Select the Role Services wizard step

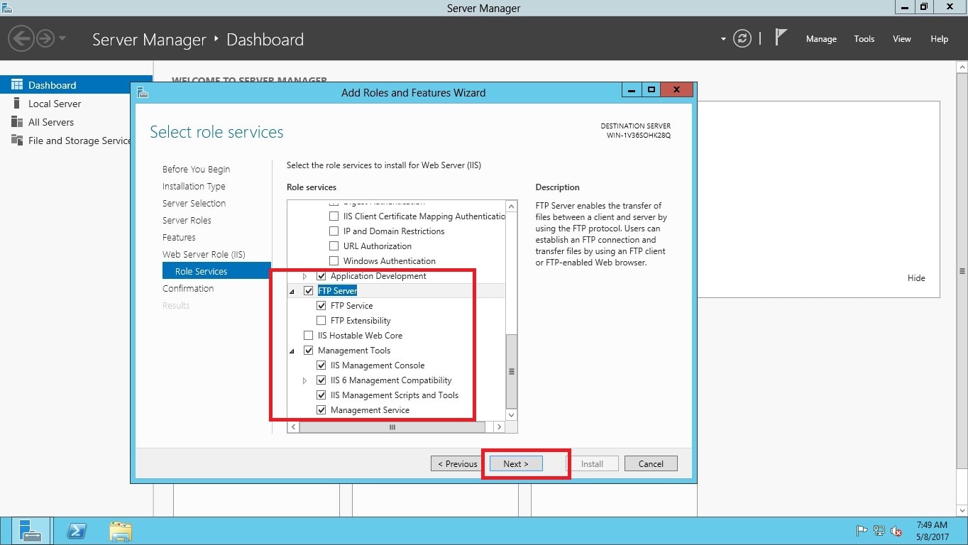(x=217, y=271)
